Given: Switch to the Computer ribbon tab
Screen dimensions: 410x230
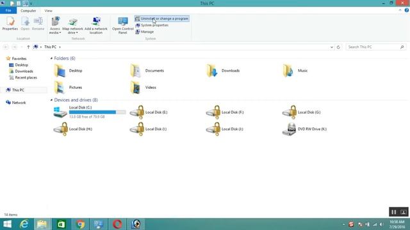Looking at the screenshot, I should coord(28,11).
